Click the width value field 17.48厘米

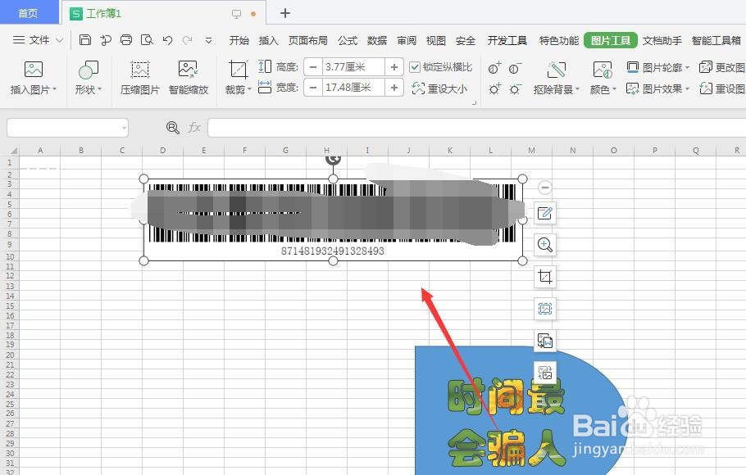pyautogui.click(x=353, y=88)
